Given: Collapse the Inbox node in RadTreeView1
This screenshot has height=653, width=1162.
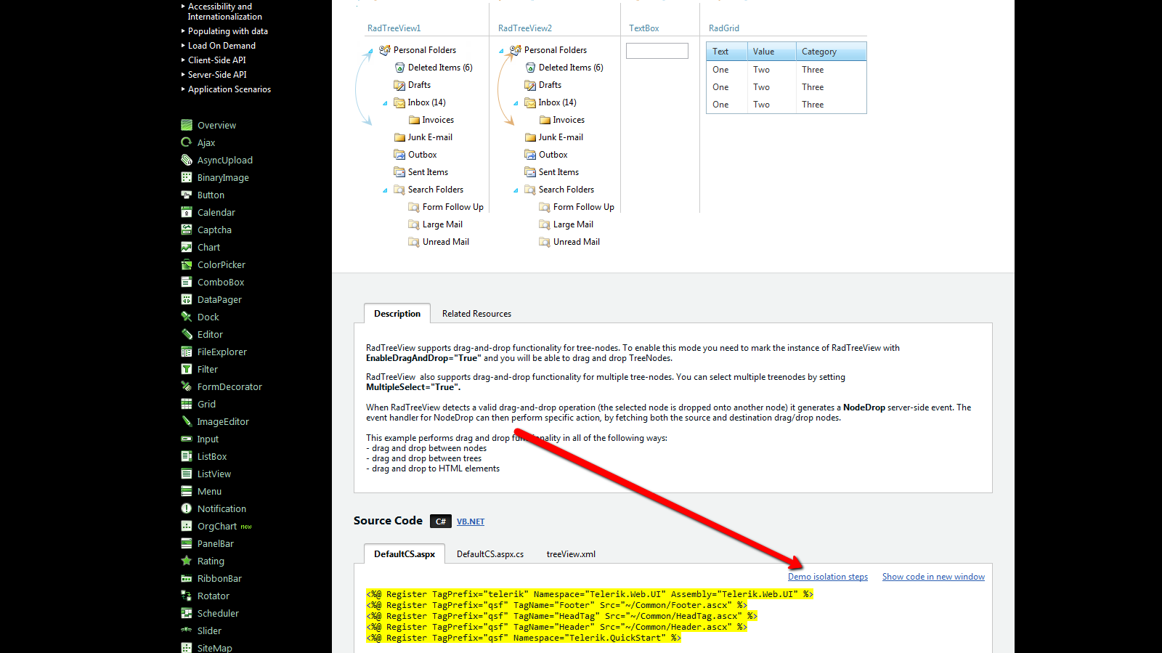Looking at the screenshot, I should (385, 103).
